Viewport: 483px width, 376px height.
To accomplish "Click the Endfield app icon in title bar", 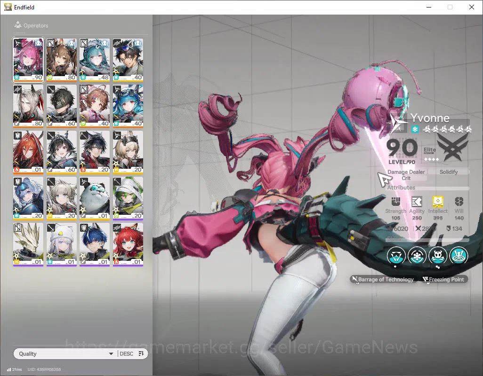I will point(8,7).
